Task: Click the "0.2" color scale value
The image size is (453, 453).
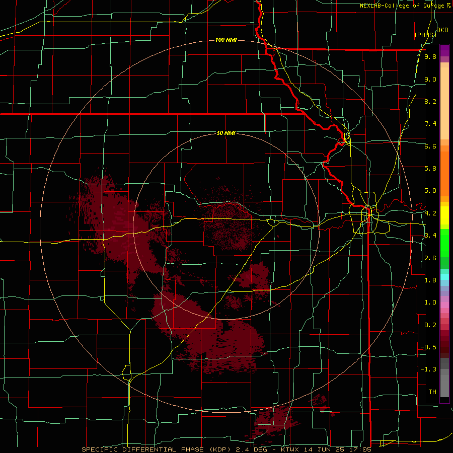Action: click(x=430, y=325)
